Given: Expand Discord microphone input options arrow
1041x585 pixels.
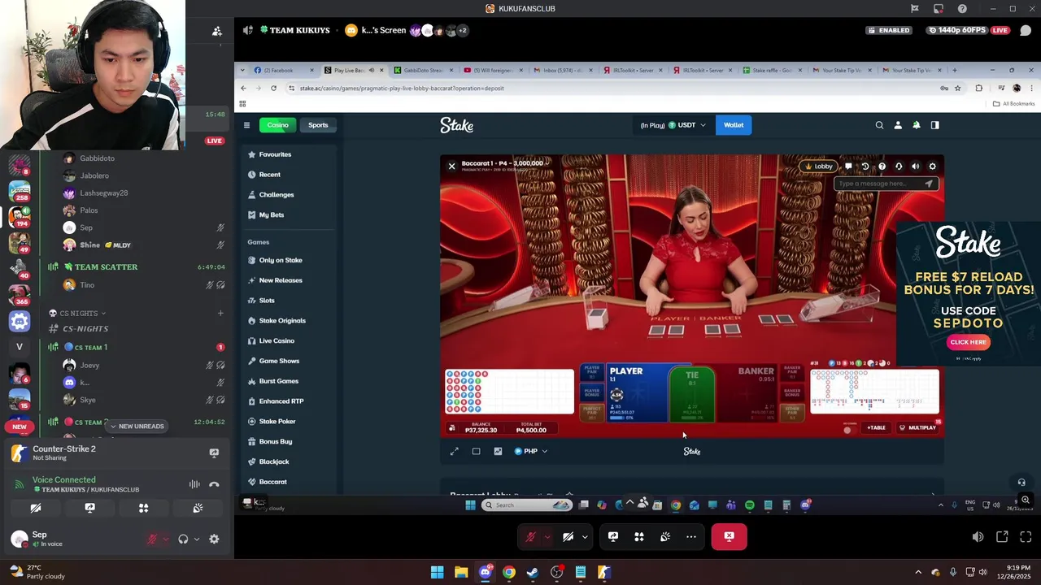Looking at the screenshot, I should tap(165, 539).
